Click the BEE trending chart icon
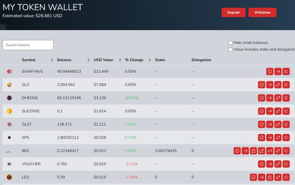 click(270, 151)
